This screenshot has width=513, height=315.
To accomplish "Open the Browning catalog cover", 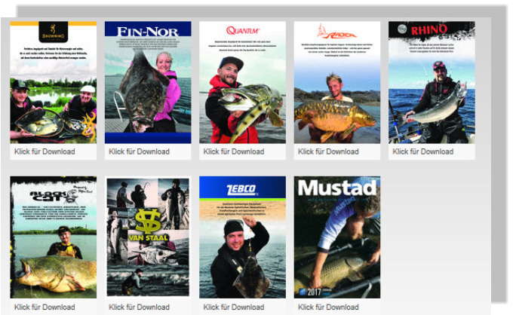I will (x=54, y=82).
